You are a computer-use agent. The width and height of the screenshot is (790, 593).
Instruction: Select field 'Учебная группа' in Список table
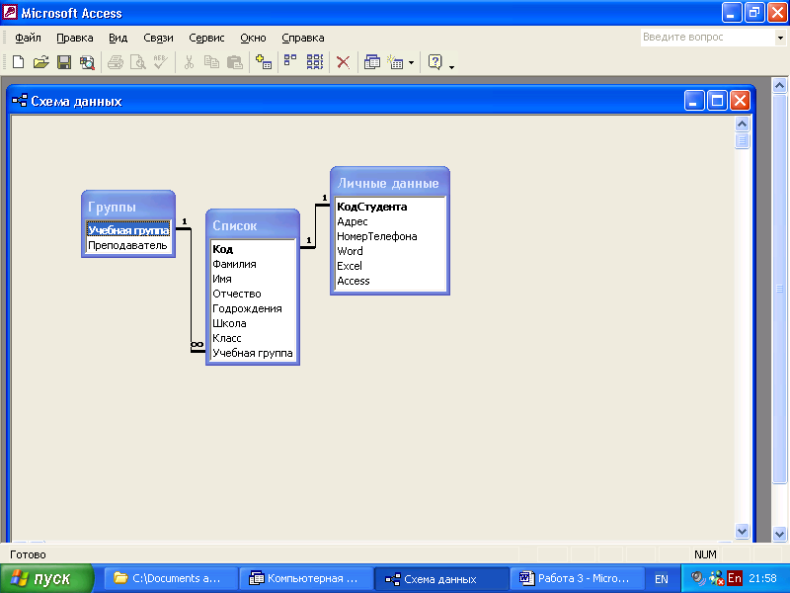click(x=253, y=353)
